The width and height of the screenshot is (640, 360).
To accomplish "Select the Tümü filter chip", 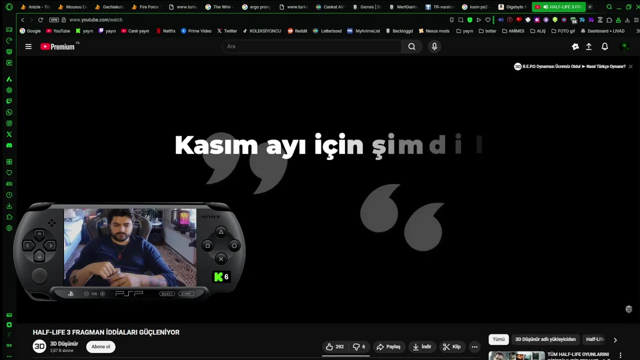I will tap(498, 339).
